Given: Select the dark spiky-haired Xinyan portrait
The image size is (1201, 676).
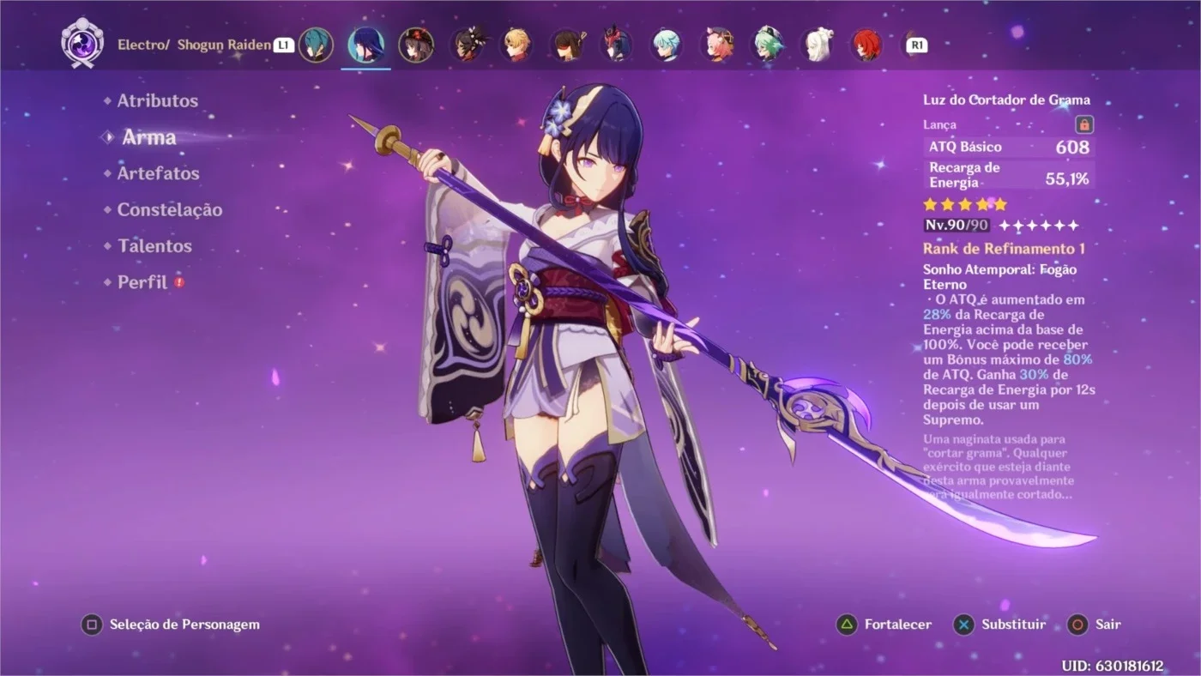Looking at the screenshot, I should (x=468, y=45).
